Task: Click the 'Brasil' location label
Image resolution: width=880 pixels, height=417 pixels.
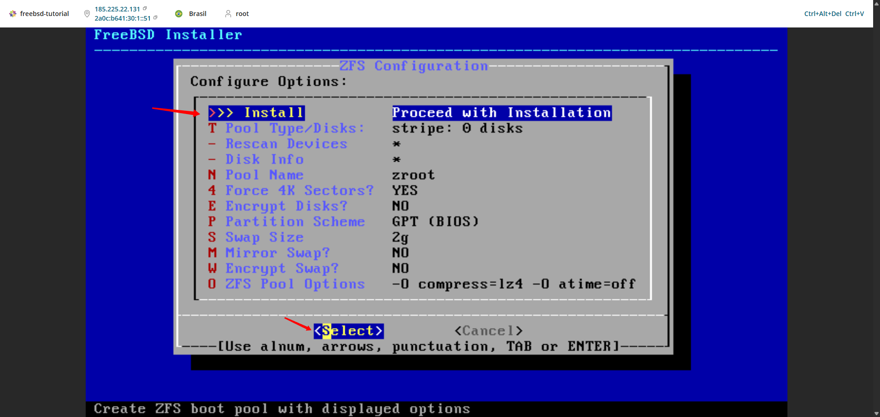Action: click(198, 14)
